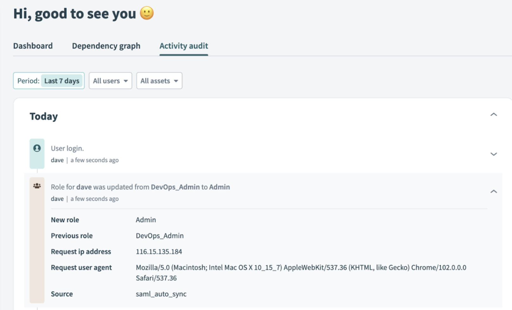Click the User login event title

[67, 148]
